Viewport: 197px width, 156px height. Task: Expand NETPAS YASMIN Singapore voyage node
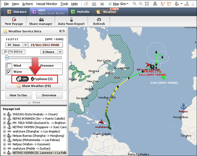pyautogui.click(x=4, y=127)
